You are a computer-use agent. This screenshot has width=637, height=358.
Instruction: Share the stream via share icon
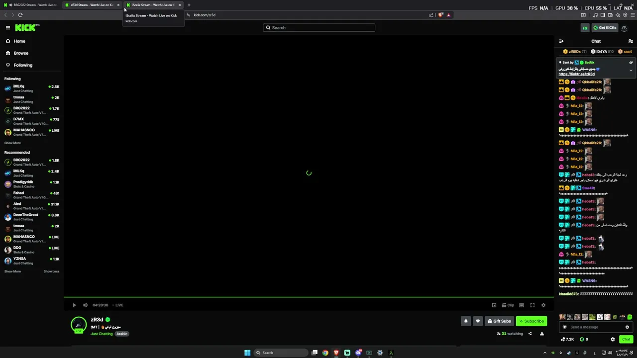click(530, 334)
